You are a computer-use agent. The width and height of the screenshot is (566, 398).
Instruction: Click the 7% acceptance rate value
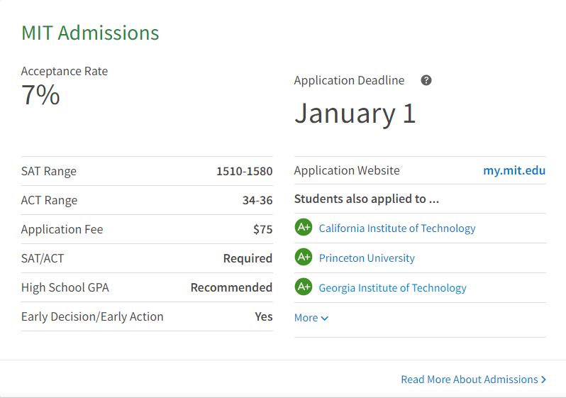[x=40, y=94]
